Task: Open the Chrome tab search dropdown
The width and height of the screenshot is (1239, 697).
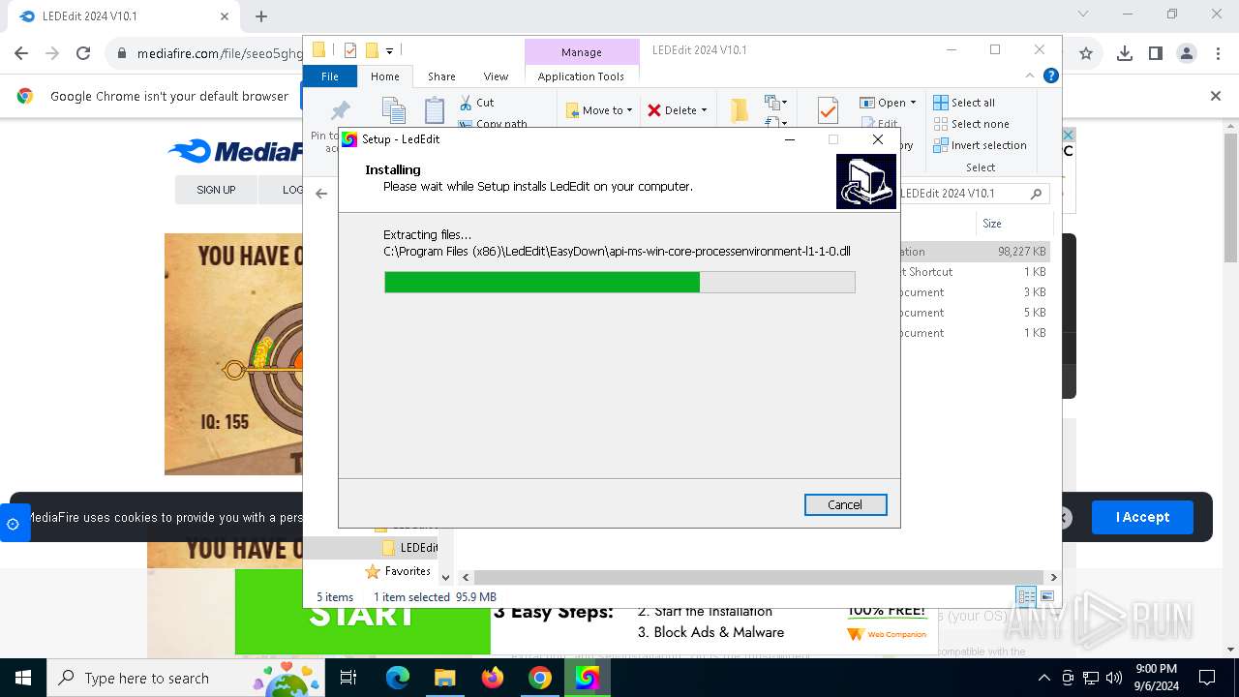Action: pyautogui.click(x=1083, y=15)
